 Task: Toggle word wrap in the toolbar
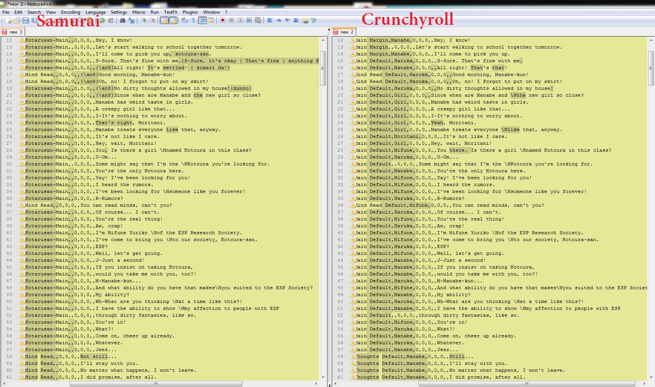[184, 20]
